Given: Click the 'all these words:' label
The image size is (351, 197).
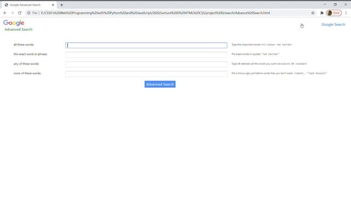Looking at the screenshot, I should (x=24, y=45).
